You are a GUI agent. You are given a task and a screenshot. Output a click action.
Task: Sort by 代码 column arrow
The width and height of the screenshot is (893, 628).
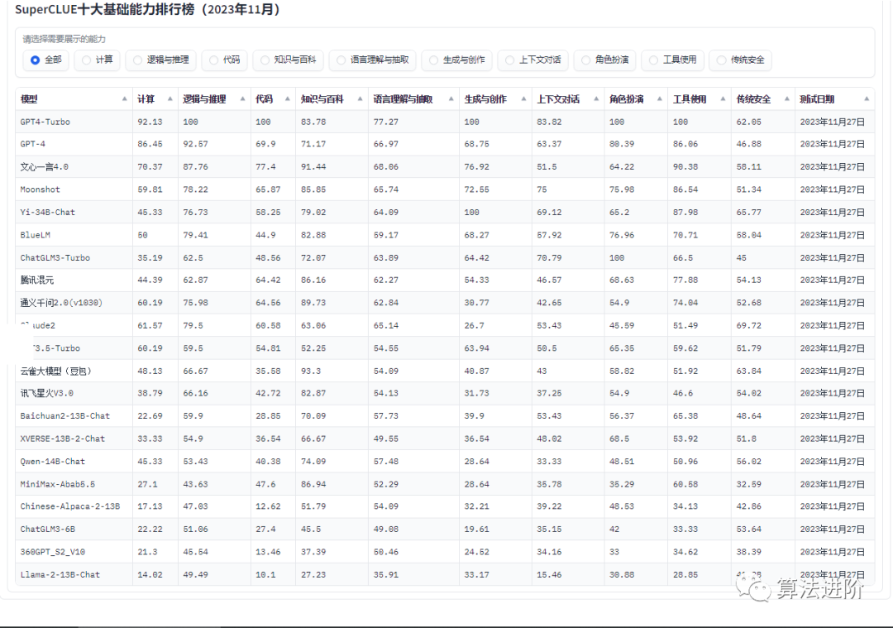click(288, 99)
